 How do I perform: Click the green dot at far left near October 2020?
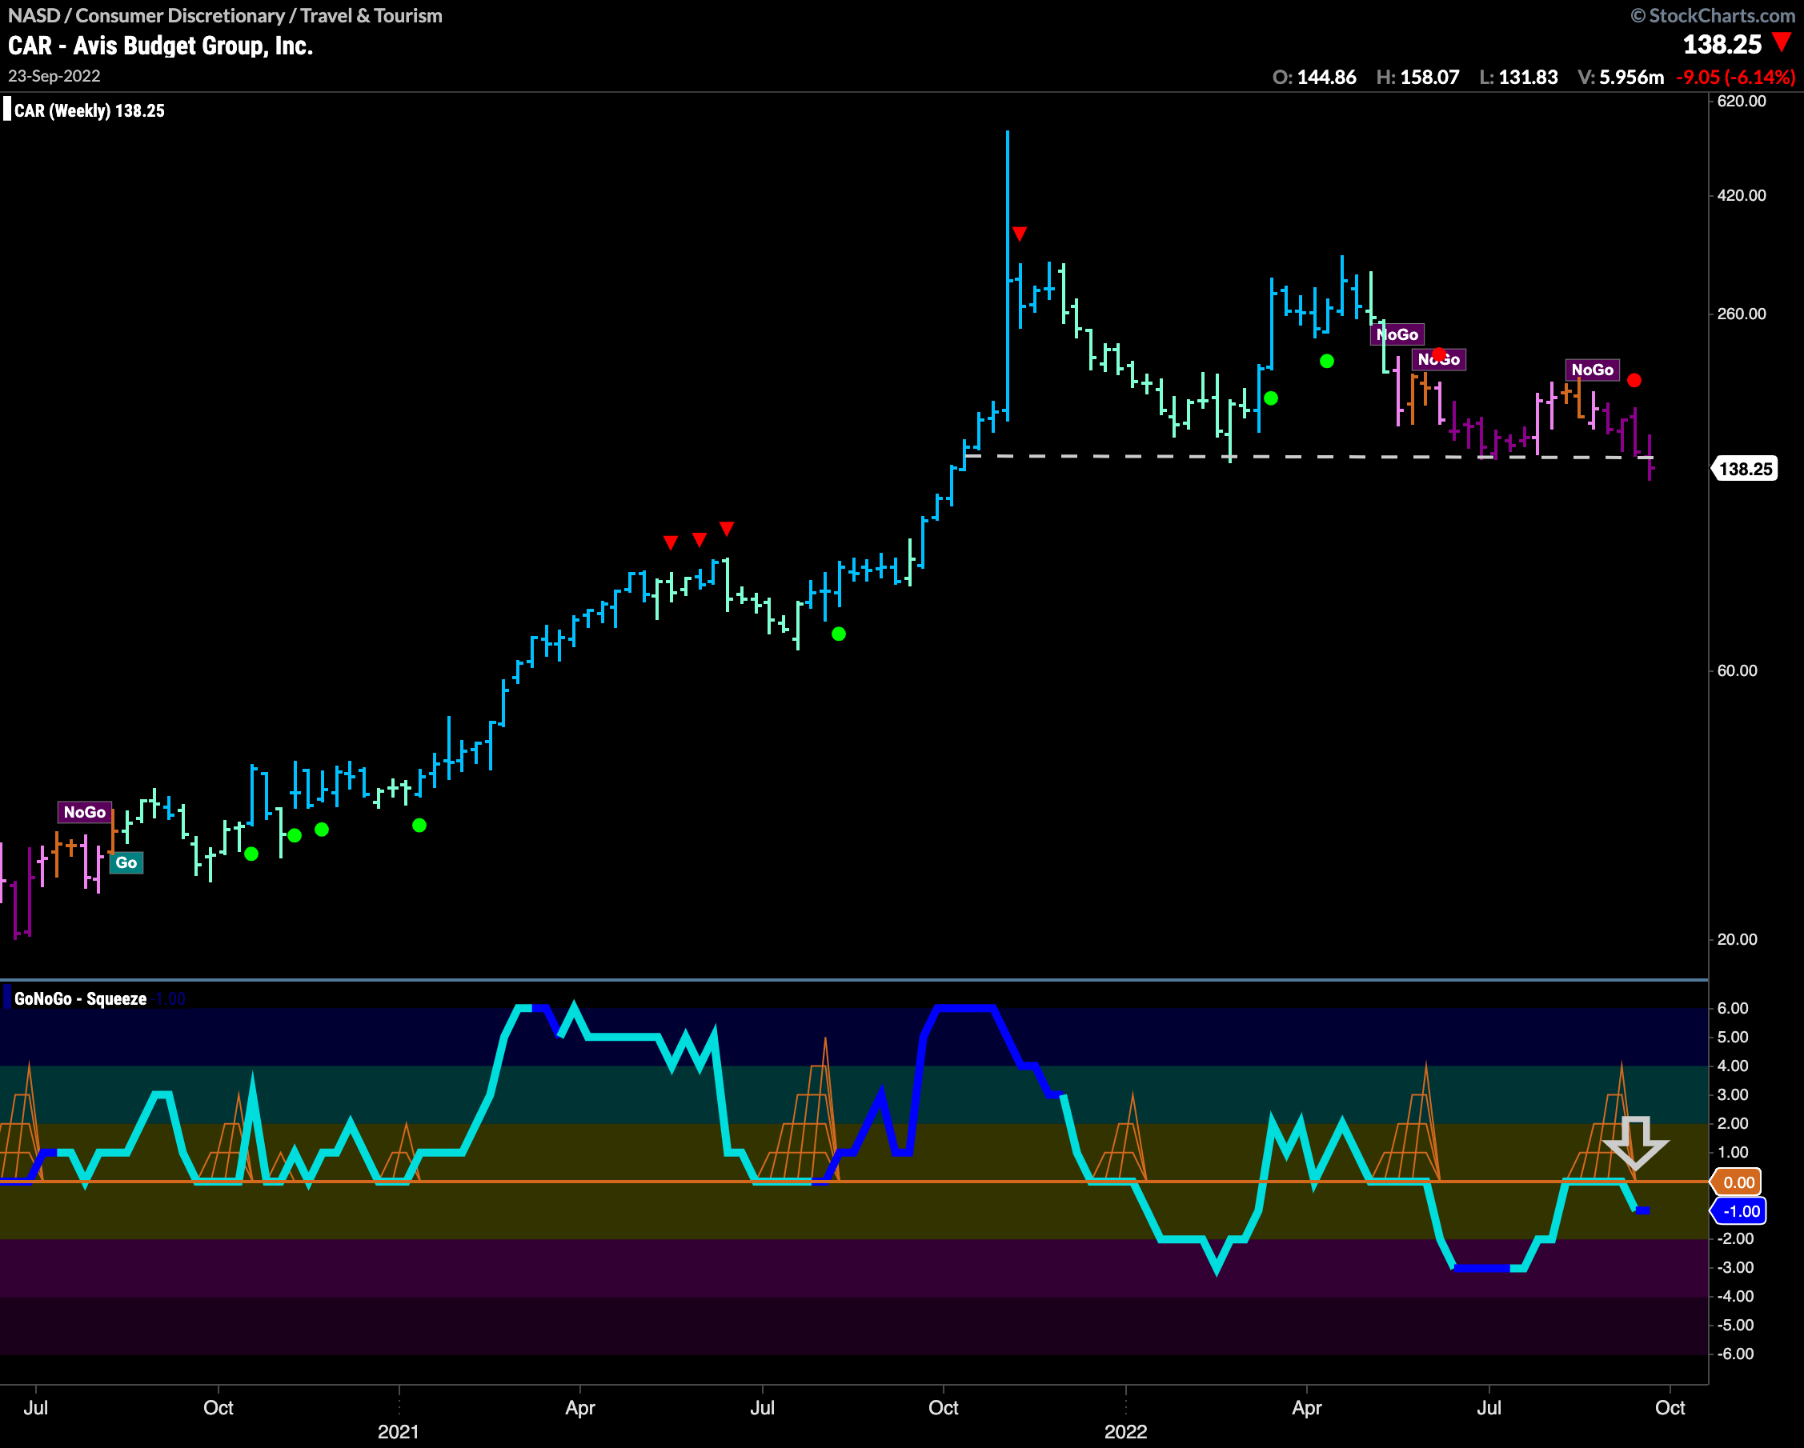pyautogui.click(x=251, y=854)
